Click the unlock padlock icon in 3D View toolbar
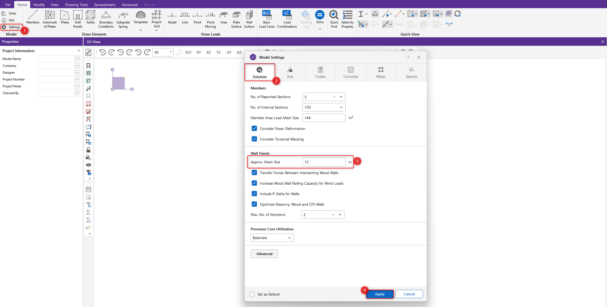607x307 pixels. click(88, 150)
